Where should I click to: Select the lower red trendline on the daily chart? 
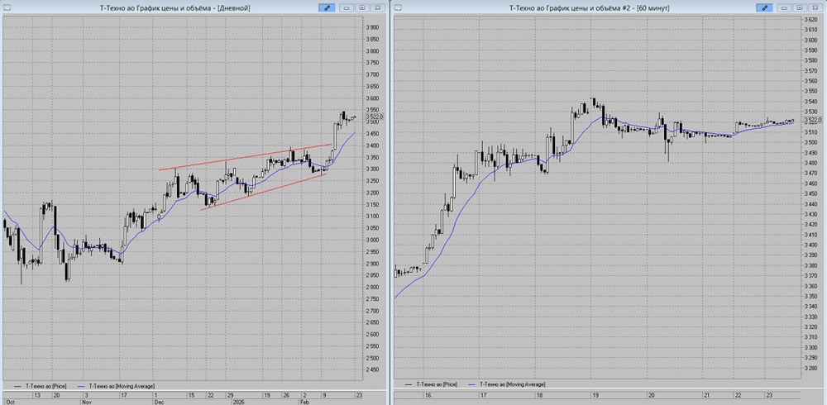click(264, 192)
